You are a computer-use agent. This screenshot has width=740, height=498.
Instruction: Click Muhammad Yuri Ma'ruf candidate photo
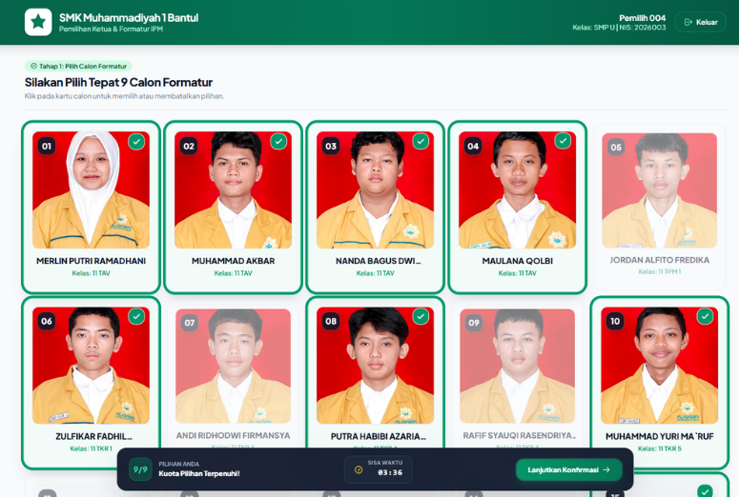[659, 366]
